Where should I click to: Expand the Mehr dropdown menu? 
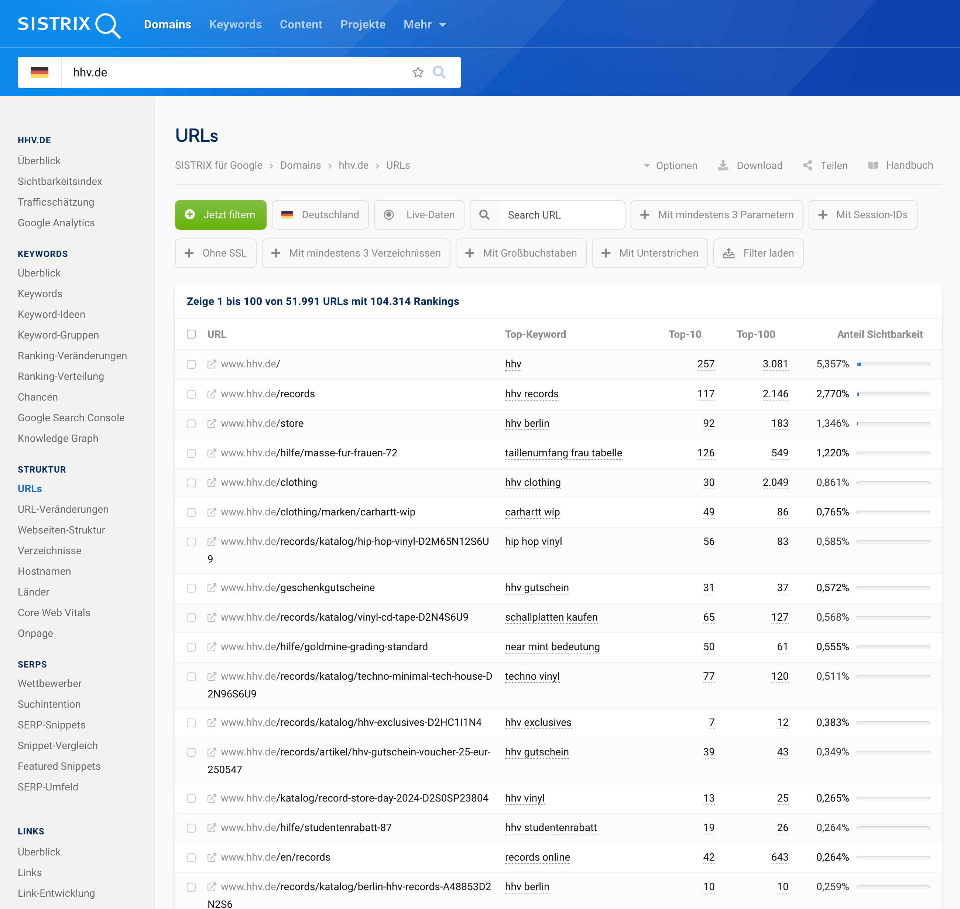425,25
